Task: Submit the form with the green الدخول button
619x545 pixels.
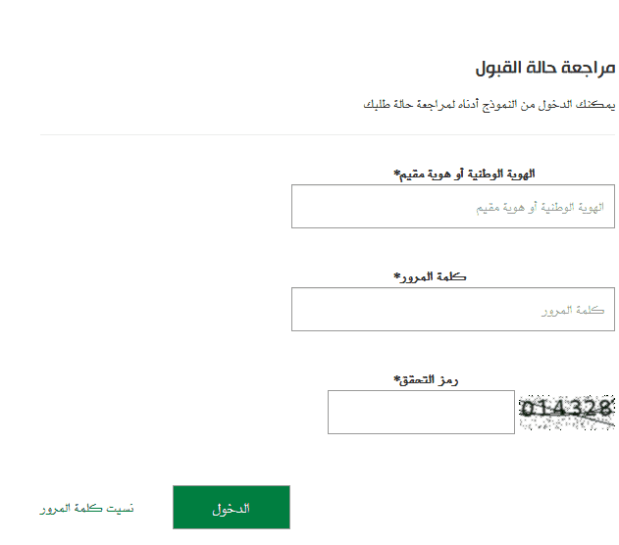Action: [x=232, y=507]
